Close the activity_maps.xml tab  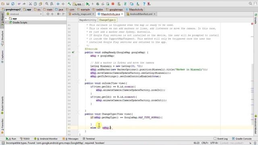coord(93,14)
